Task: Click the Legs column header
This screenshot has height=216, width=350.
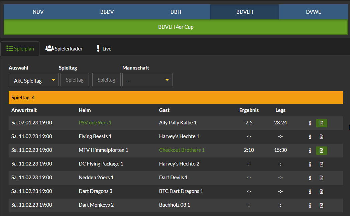Action: pos(280,110)
